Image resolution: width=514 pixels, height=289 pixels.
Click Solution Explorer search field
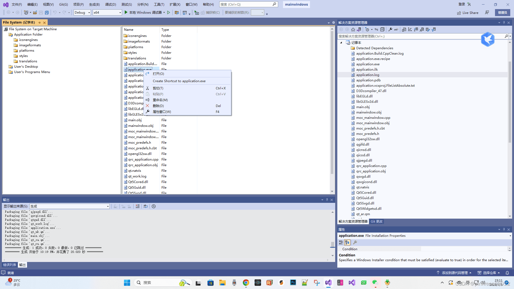[x=421, y=36]
